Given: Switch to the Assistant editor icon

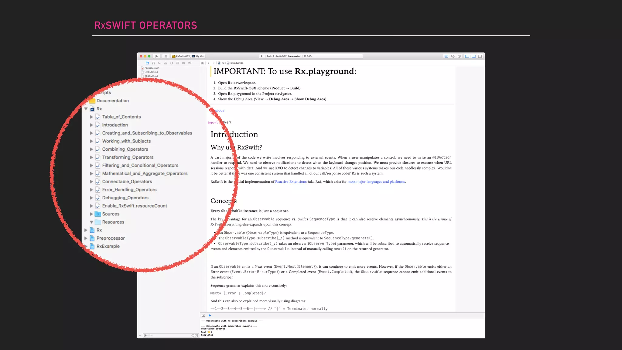Looking at the screenshot, I should (453, 56).
